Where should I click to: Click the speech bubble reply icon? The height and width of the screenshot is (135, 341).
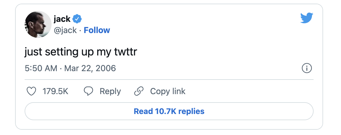click(x=89, y=91)
